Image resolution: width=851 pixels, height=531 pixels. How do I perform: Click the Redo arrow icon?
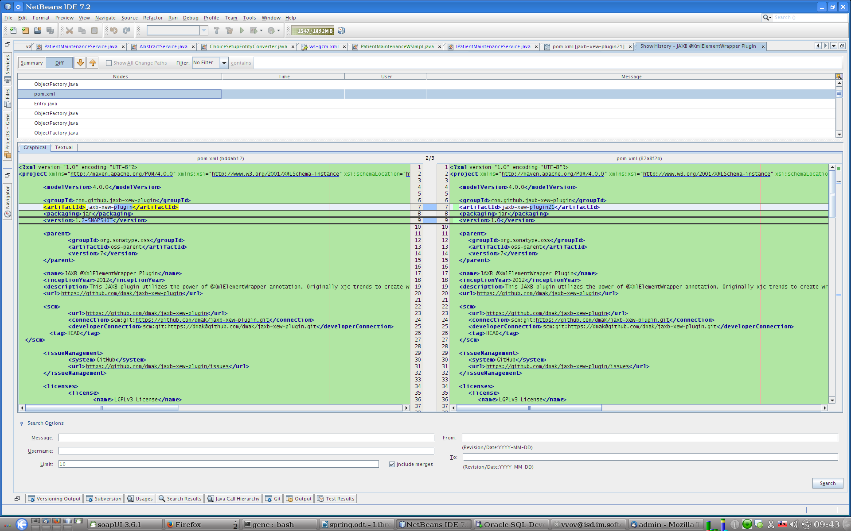coord(126,31)
